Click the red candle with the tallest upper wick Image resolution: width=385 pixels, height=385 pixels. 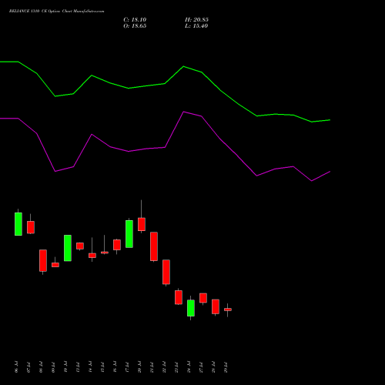[x=142, y=224]
